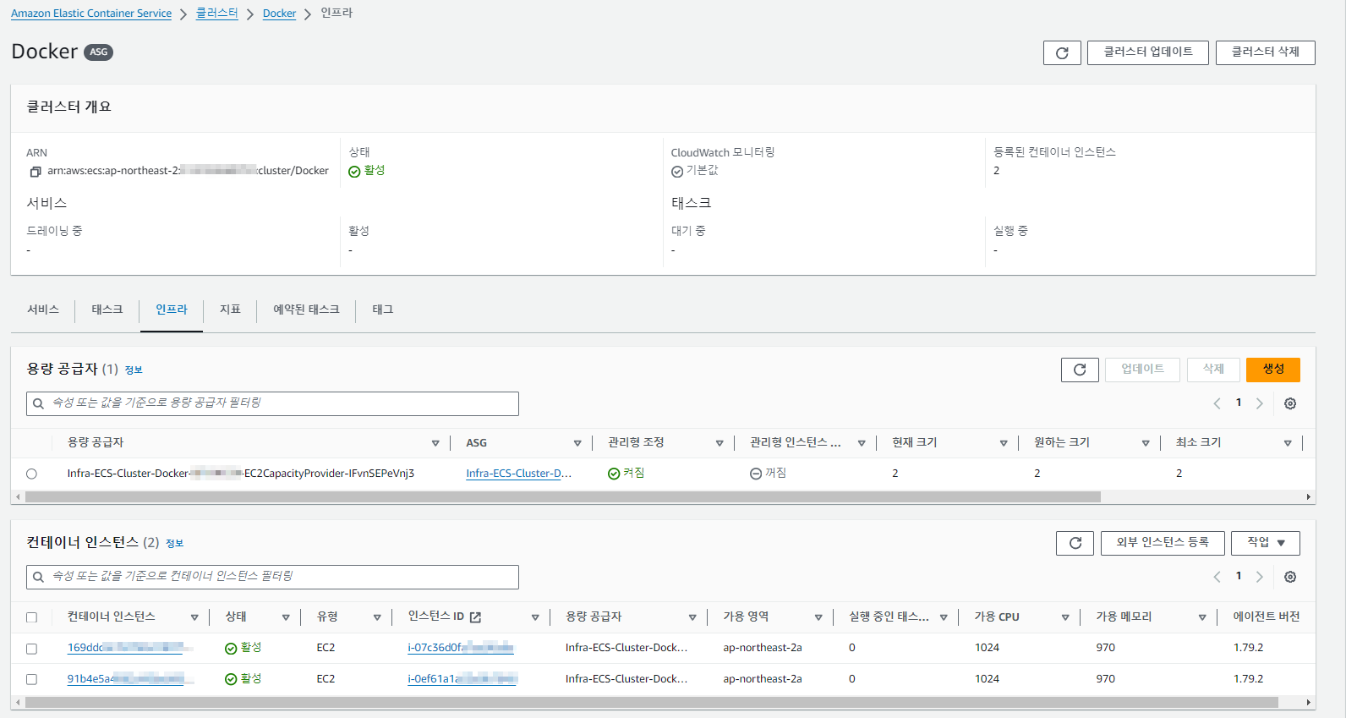
Task: Copy the cluster ARN
Action: 36,172
